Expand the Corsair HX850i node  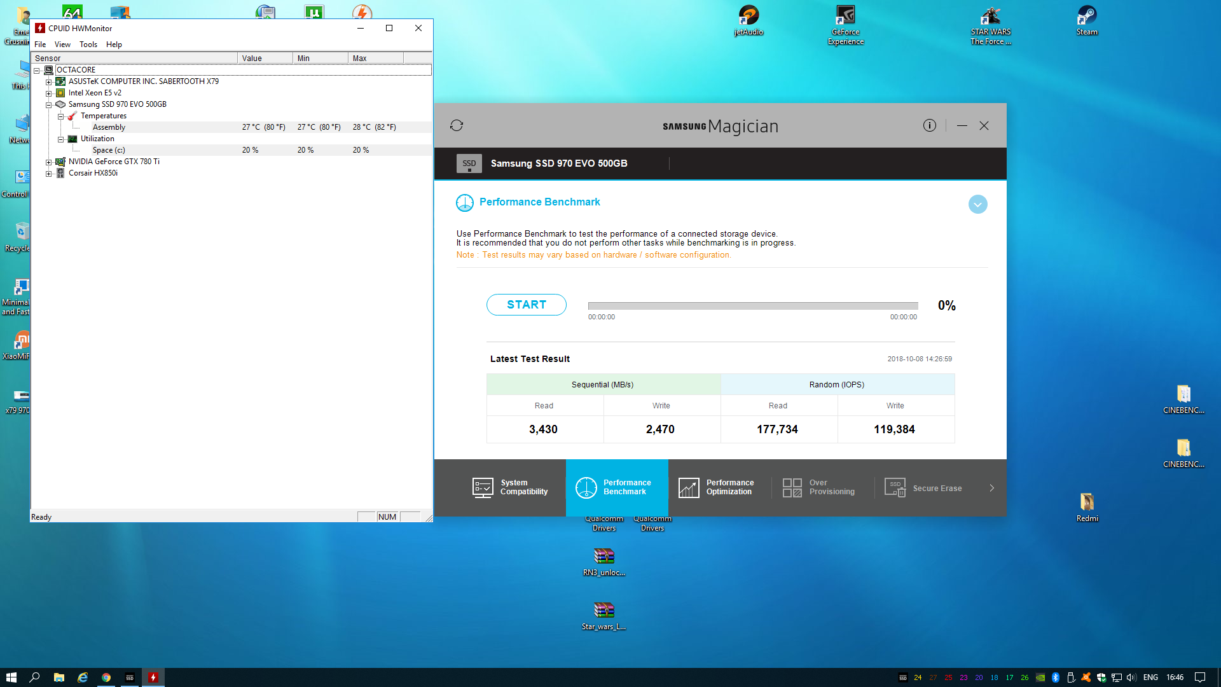[48, 174]
